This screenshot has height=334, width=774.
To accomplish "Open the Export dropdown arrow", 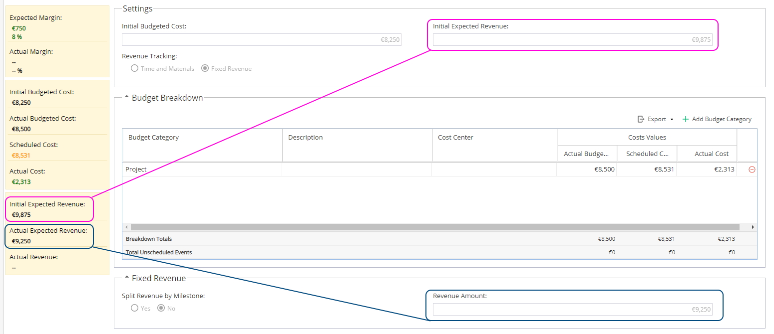I will point(672,120).
